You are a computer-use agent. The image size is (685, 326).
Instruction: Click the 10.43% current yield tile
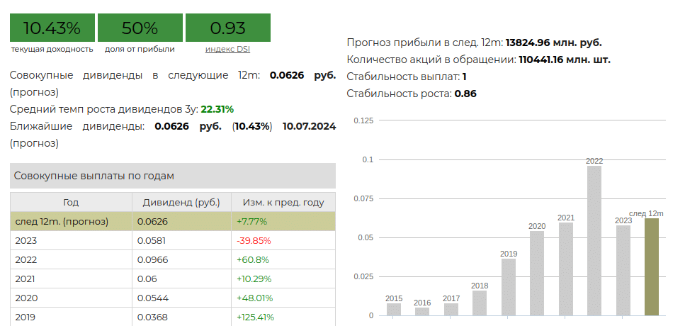click(52, 28)
